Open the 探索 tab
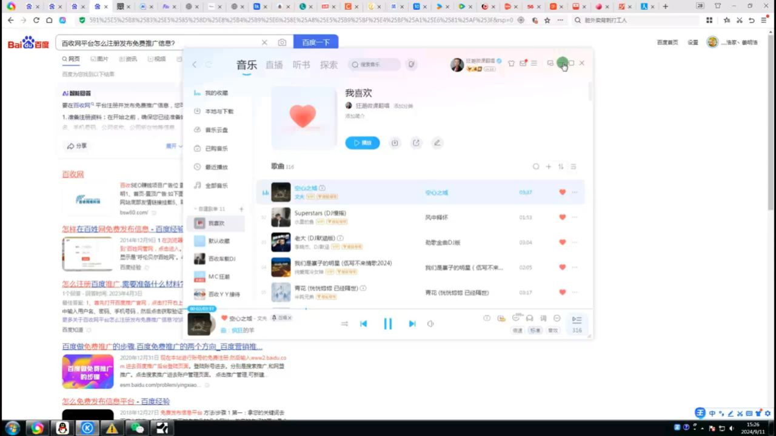The image size is (776, 436). tap(329, 65)
